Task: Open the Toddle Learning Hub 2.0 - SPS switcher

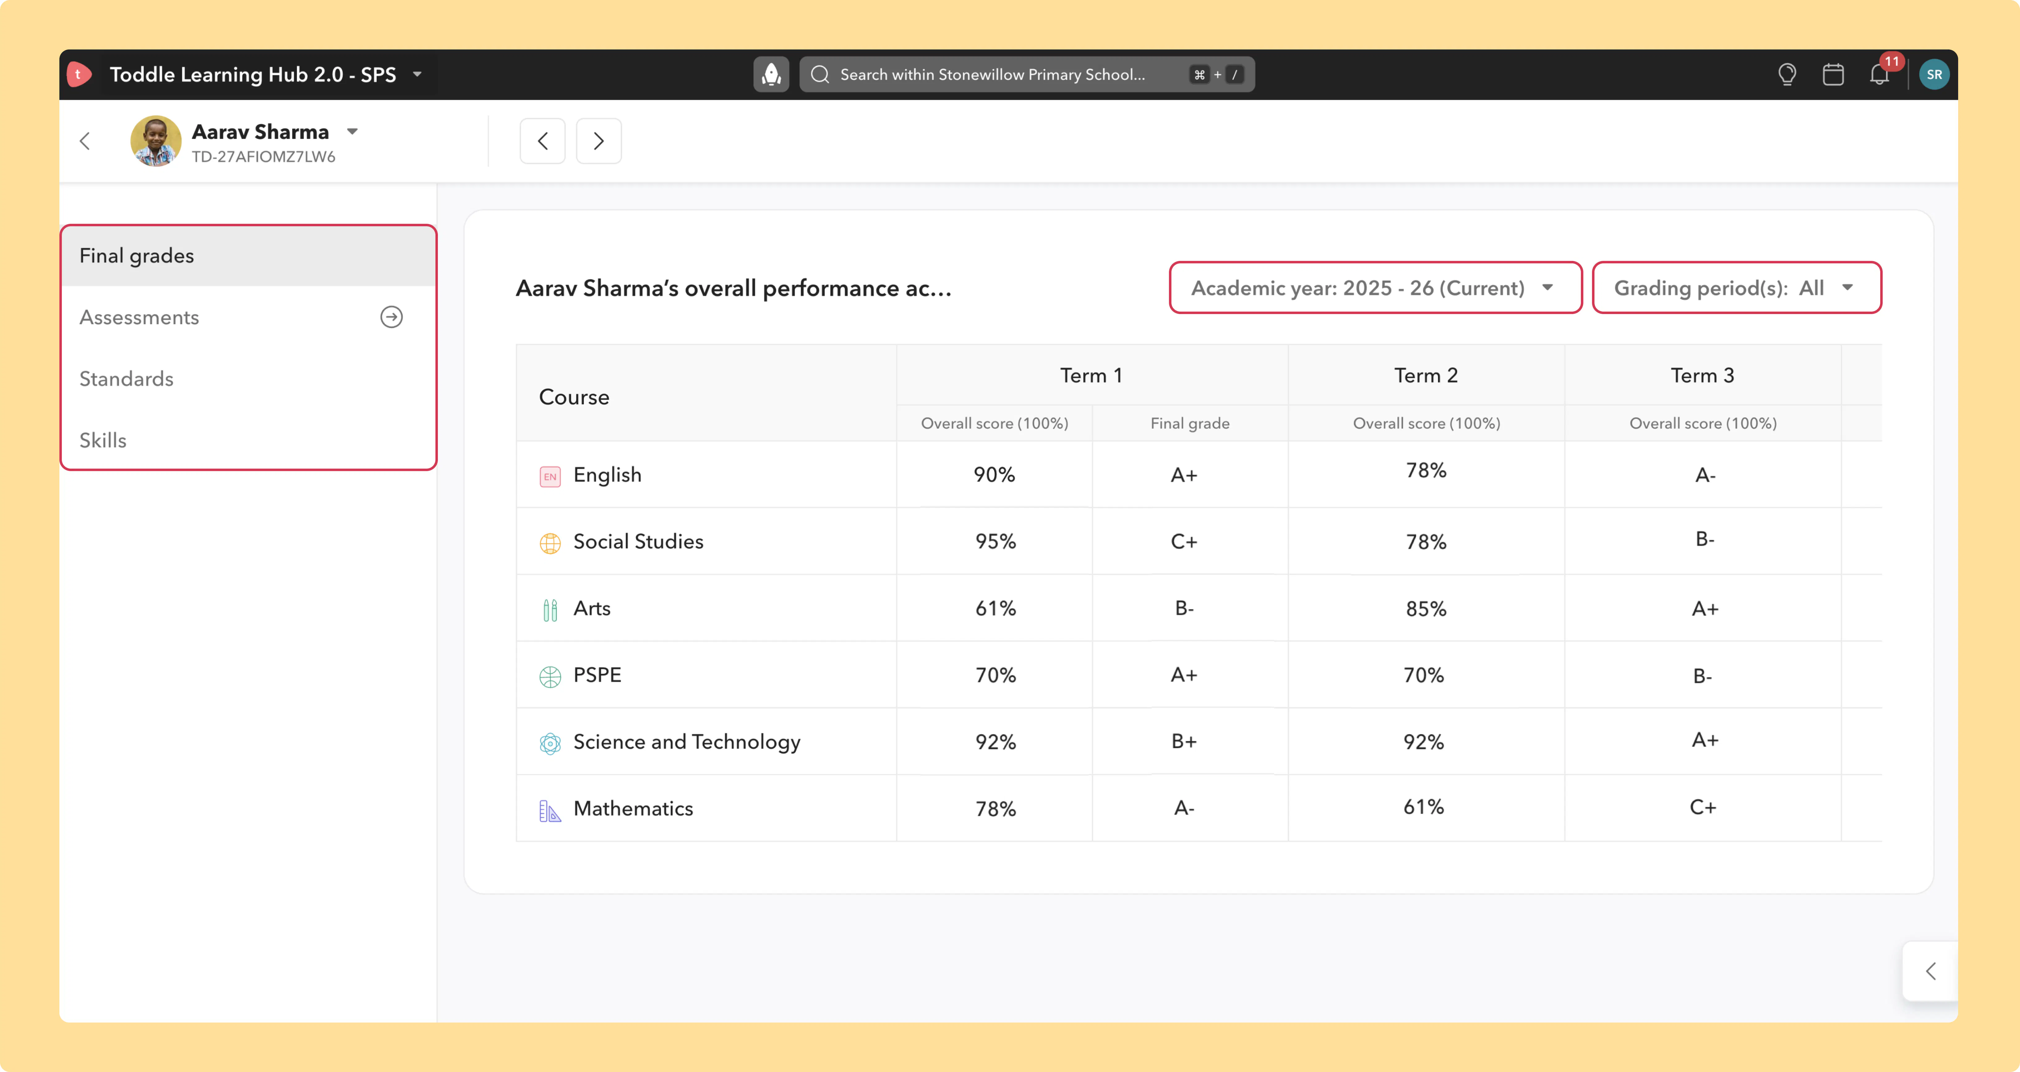Action: coord(266,74)
